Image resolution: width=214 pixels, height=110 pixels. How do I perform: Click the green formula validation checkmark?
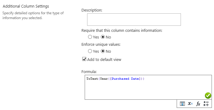208,95
